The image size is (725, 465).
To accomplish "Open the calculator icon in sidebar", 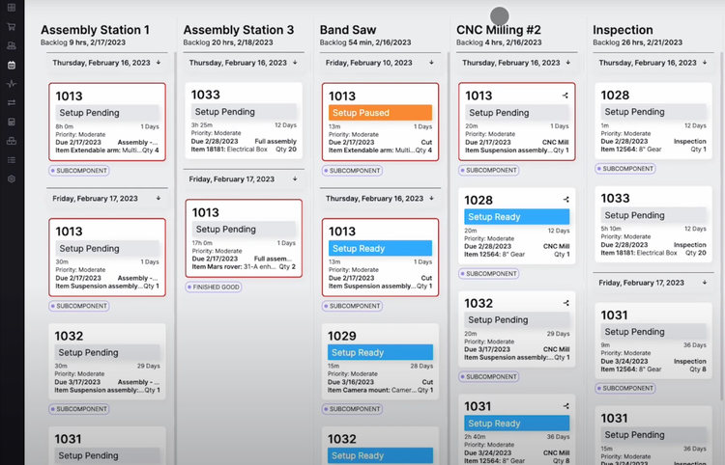I will click(12, 122).
